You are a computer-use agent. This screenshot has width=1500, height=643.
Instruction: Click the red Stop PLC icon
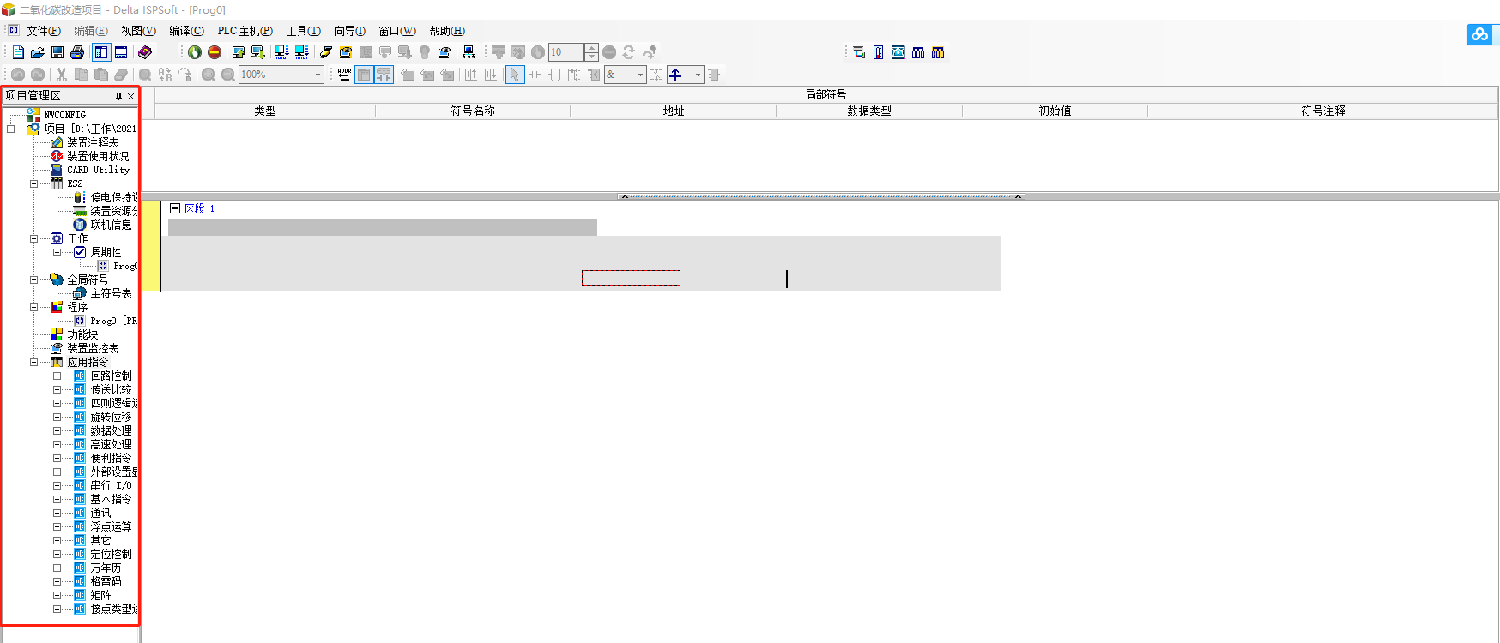tap(215, 52)
